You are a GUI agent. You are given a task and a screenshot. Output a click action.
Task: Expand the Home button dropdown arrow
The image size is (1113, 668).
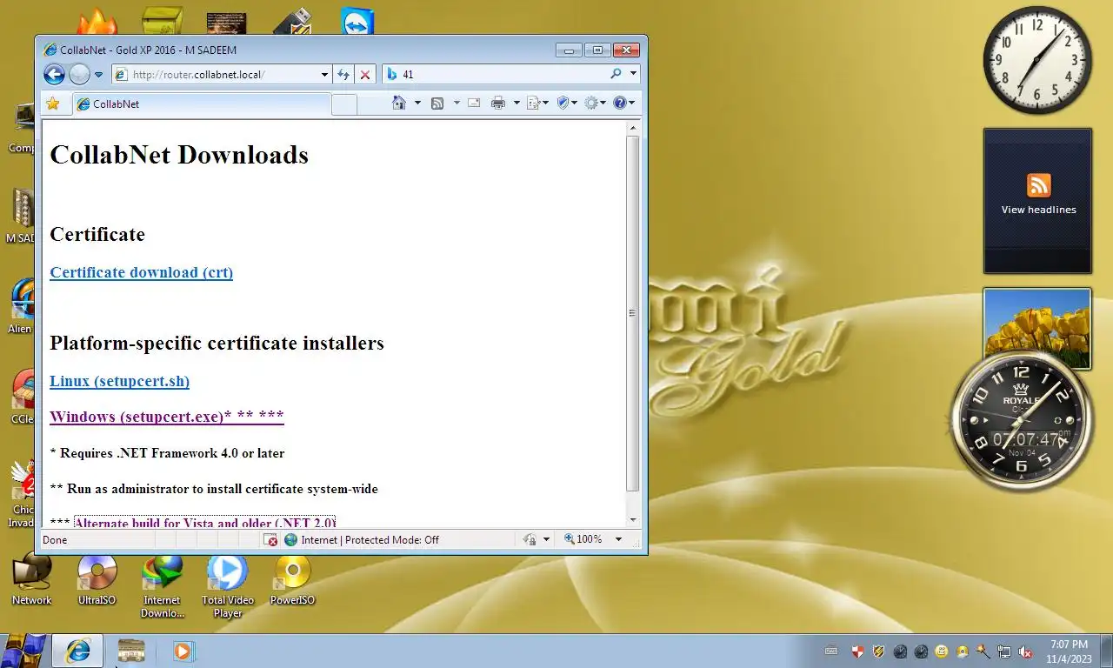(417, 103)
